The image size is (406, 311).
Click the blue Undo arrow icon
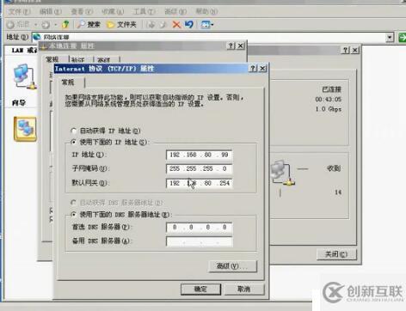(x=189, y=25)
